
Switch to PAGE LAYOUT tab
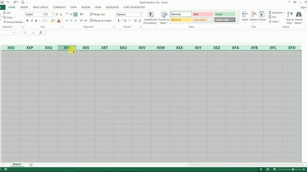40,7
